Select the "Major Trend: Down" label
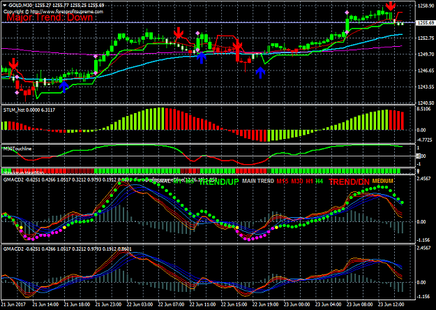 50,17
